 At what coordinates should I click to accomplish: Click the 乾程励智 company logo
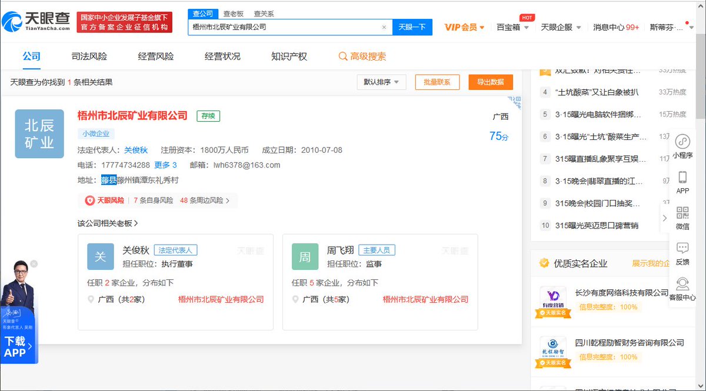tap(553, 352)
